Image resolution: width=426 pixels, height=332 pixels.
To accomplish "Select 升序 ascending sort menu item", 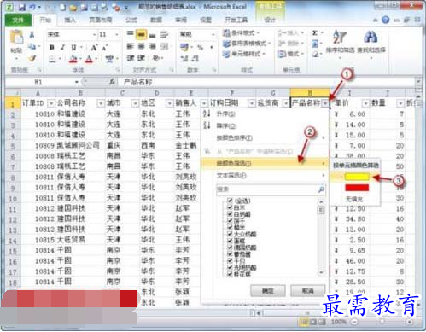I will tap(265, 114).
